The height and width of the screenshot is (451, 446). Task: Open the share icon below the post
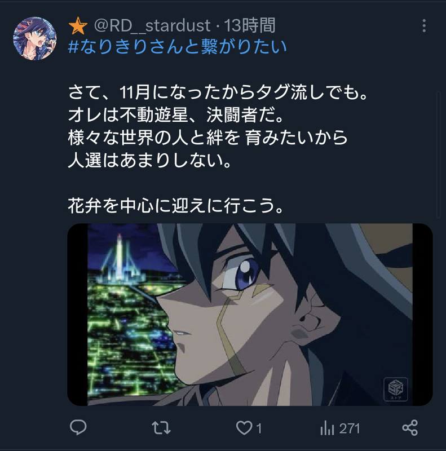point(410,428)
